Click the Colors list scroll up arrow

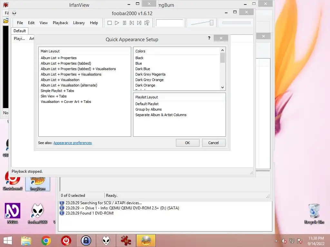point(222,50)
